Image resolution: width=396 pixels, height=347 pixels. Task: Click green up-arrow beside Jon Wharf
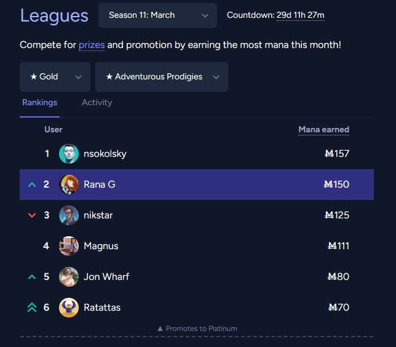tap(32, 277)
